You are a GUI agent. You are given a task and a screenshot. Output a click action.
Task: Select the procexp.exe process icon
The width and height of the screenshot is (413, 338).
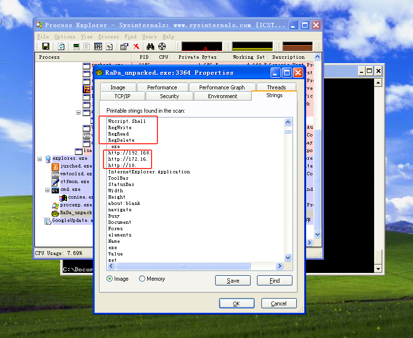click(55, 205)
